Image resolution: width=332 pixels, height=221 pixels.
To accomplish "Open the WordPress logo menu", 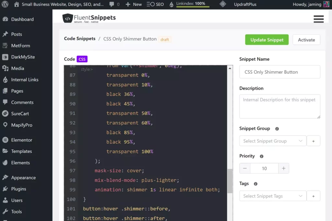I will click(4, 5).
